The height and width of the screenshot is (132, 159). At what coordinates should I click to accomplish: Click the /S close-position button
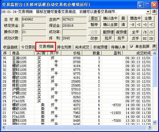pyautogui.click(x=151, y=32)
